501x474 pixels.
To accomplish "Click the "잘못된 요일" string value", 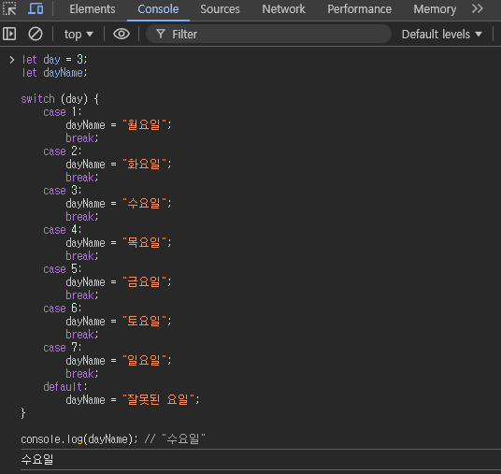I will pyautogui.click(x=158, y=399).
